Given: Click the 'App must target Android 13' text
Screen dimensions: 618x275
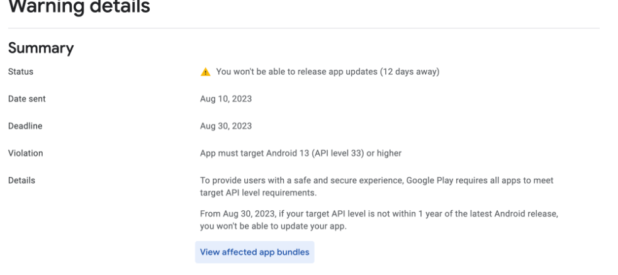Looking at the screenshot, I should (x=254, y=154).
